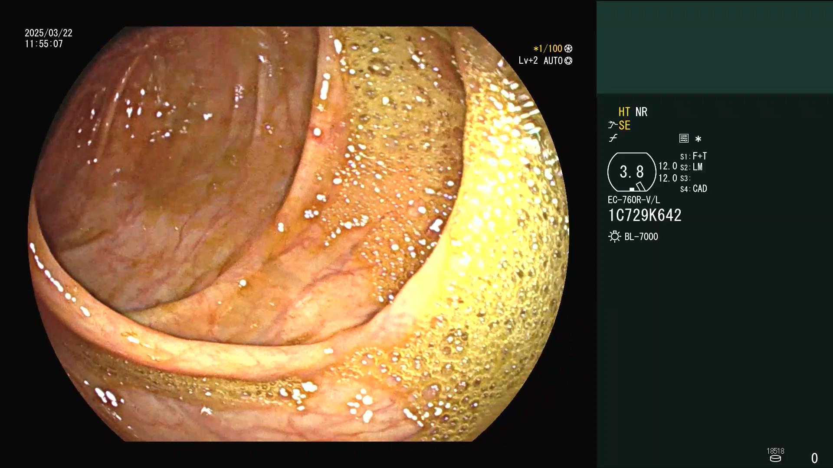This screenshot has height=468, width=833.
Task: Click the yellow SE indicator
Action: pos(624,125)
